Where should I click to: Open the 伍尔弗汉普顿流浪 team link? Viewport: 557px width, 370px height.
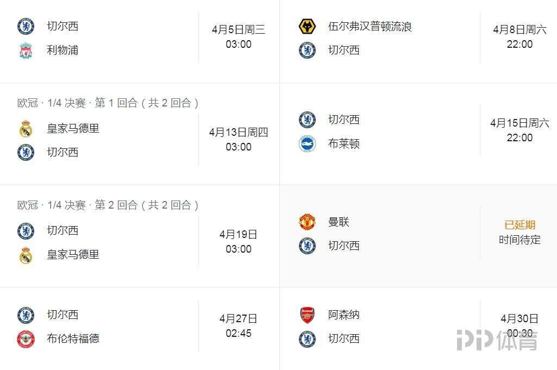[x=370, y=26]
